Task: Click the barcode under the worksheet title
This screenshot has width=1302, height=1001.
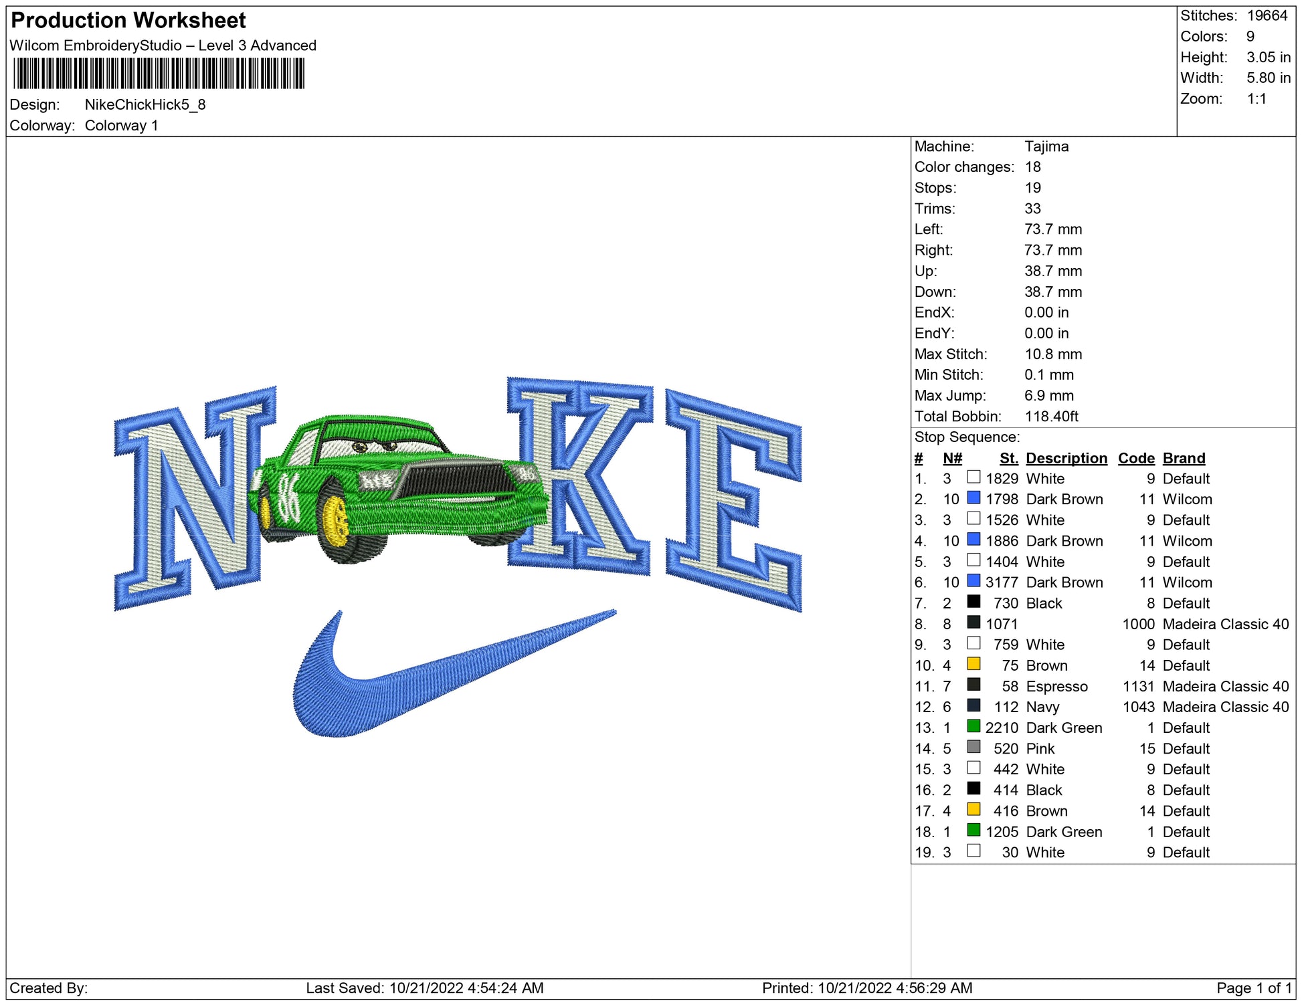Action: point(159,74)
